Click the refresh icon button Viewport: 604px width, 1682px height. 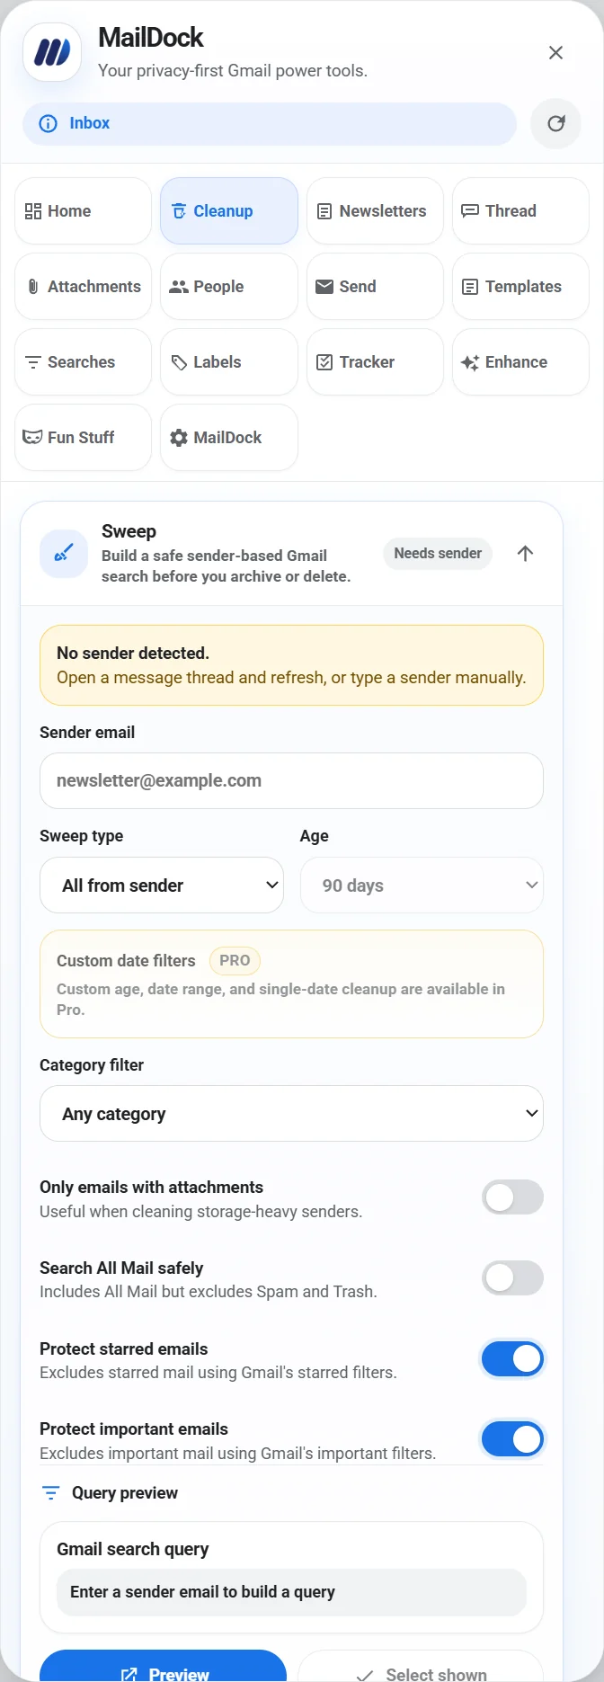pos(555,123)
